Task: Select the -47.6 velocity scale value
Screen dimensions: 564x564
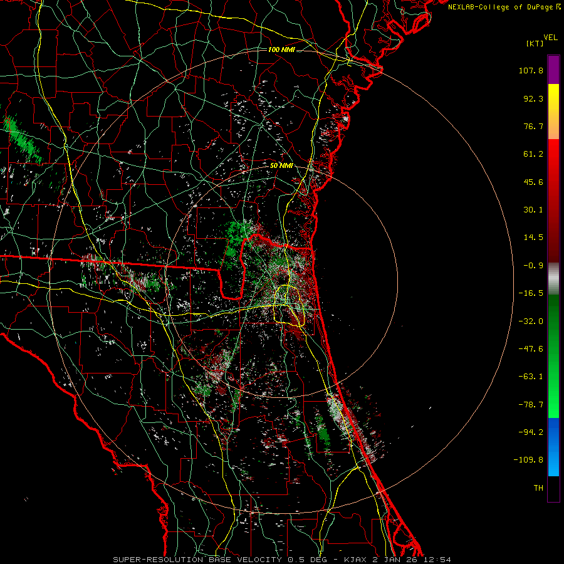Action: click(x=531, y=349)
